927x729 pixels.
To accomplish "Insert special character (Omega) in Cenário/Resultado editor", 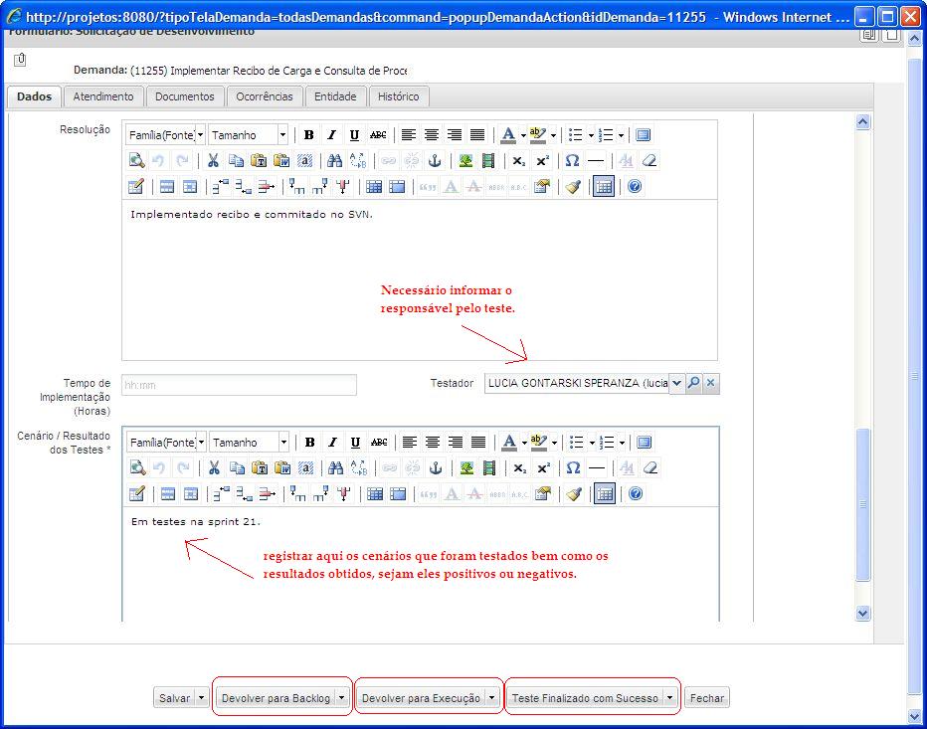I will pyautogui.click(x=572, y=468).
